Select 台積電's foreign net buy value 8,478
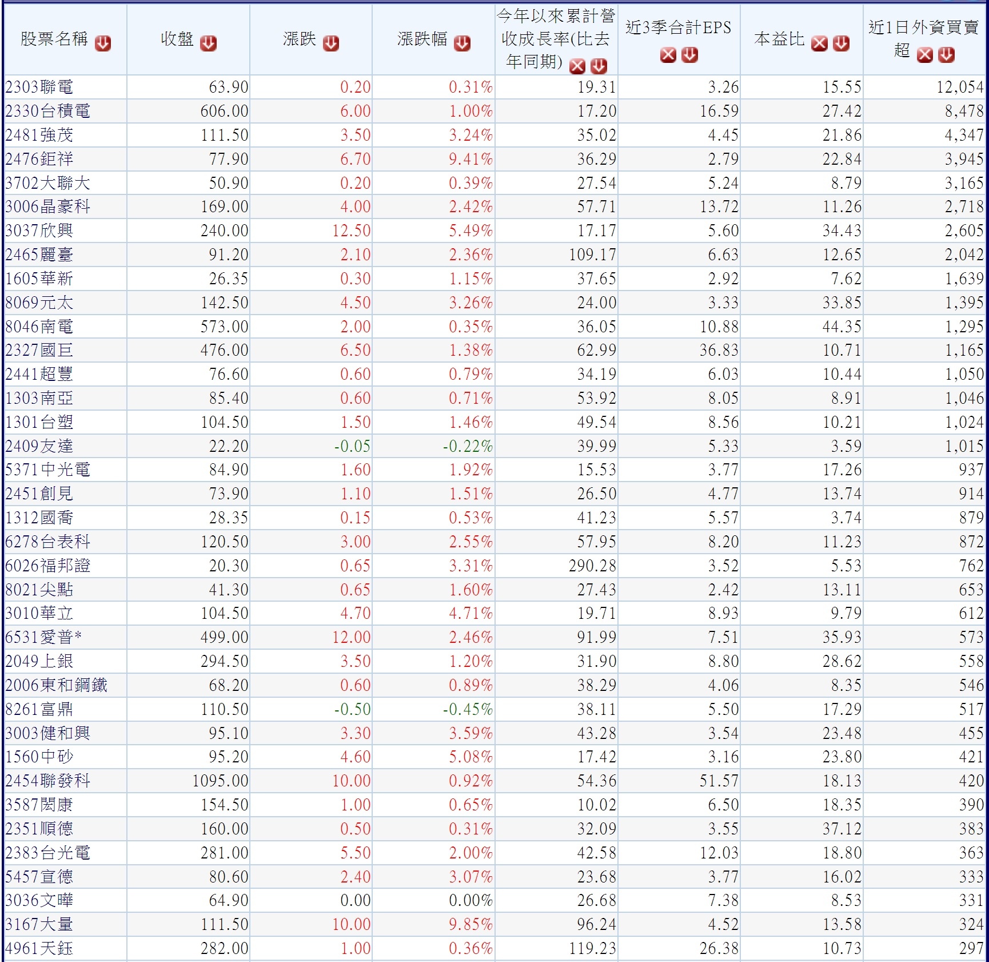This screenshot has height=962, width=989. click(964, 111)
